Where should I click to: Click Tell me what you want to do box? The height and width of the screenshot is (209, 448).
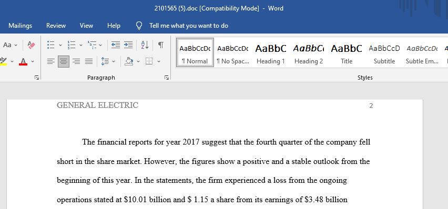pyautogui.click(x=189, y=26)
